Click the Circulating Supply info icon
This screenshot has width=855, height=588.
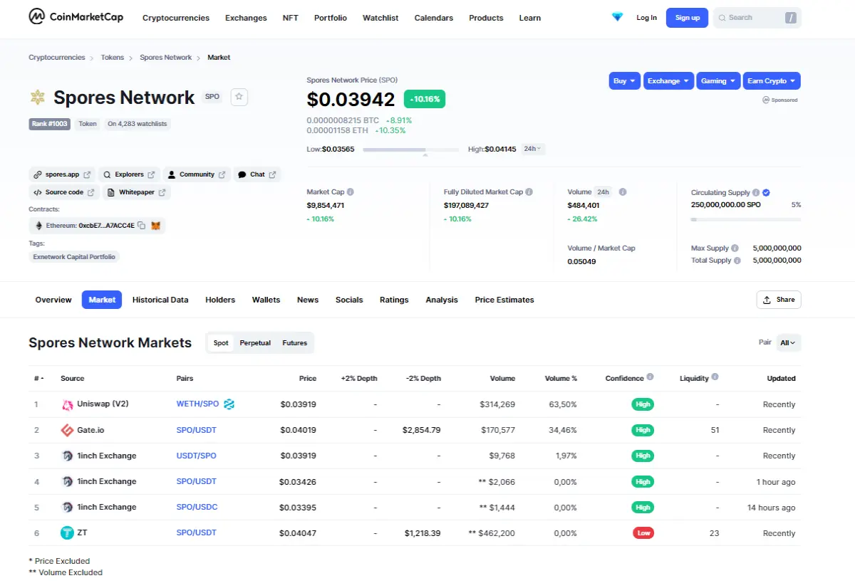(756, 193)
